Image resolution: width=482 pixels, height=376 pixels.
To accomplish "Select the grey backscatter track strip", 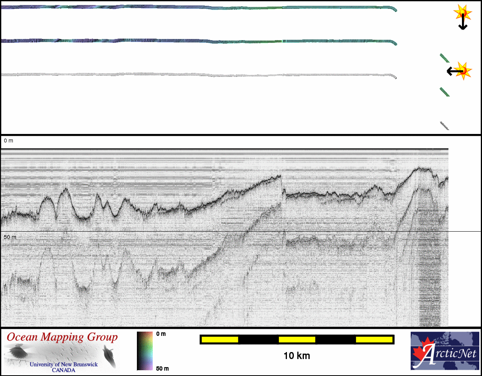I will click(x=193, y=75).
